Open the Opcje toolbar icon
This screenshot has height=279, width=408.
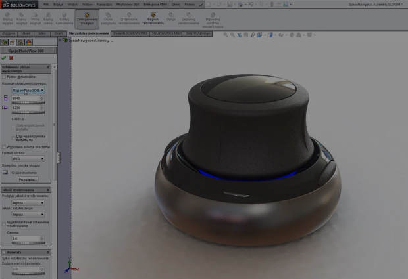pyautogui.click(x=171, y=18)
